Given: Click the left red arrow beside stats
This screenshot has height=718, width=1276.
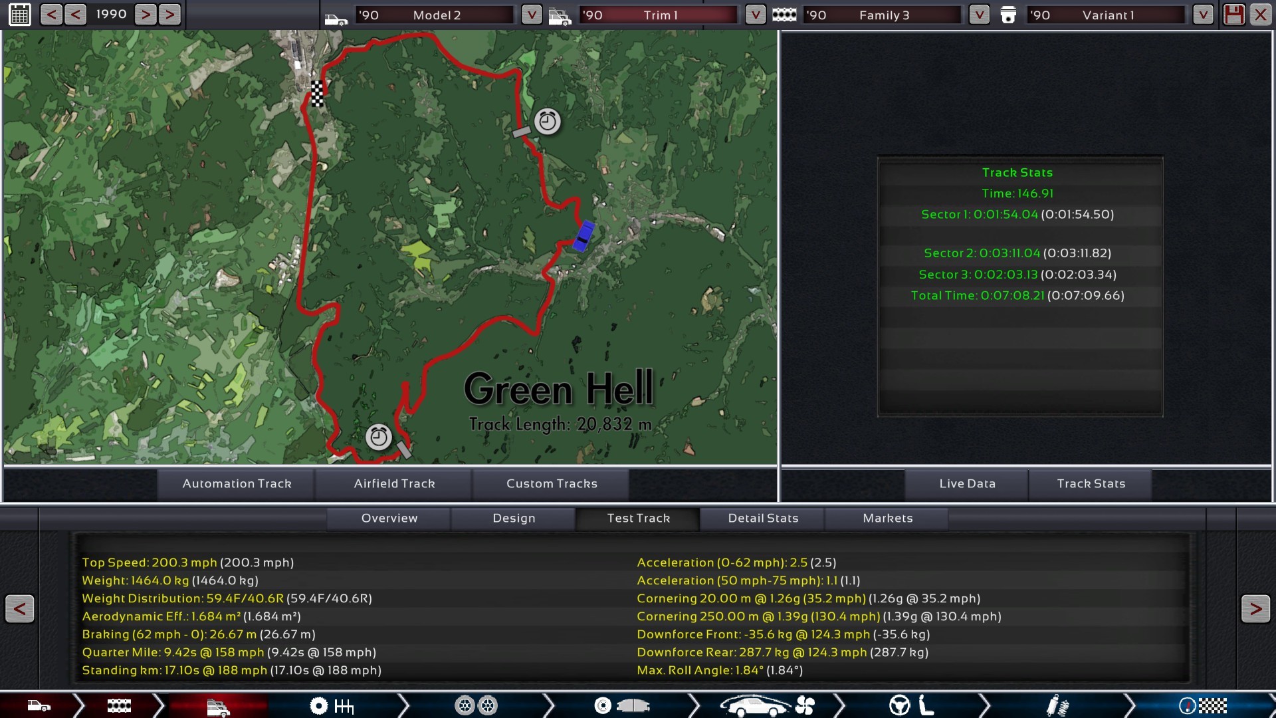Looking at the screenshot, I should [20, 608].
